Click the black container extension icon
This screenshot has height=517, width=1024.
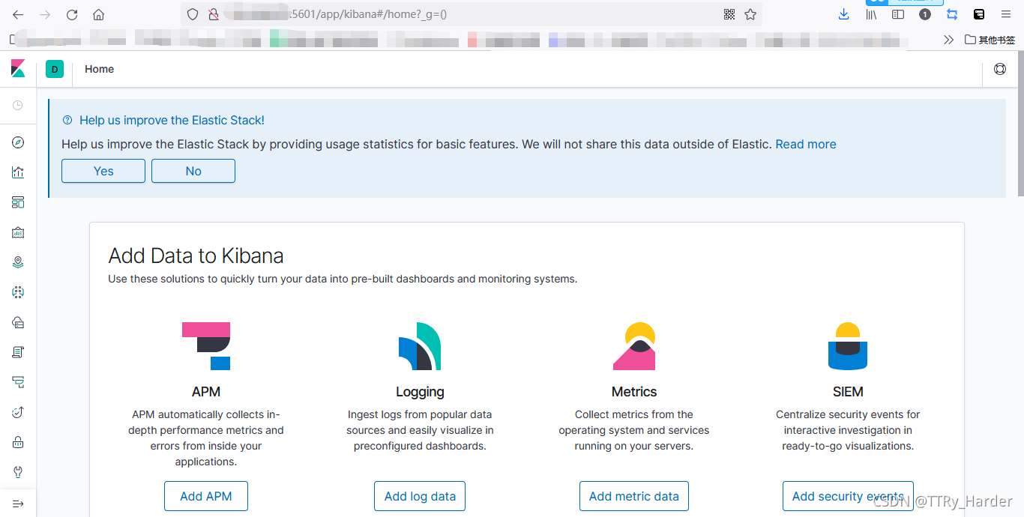click(x=979, y=14)
